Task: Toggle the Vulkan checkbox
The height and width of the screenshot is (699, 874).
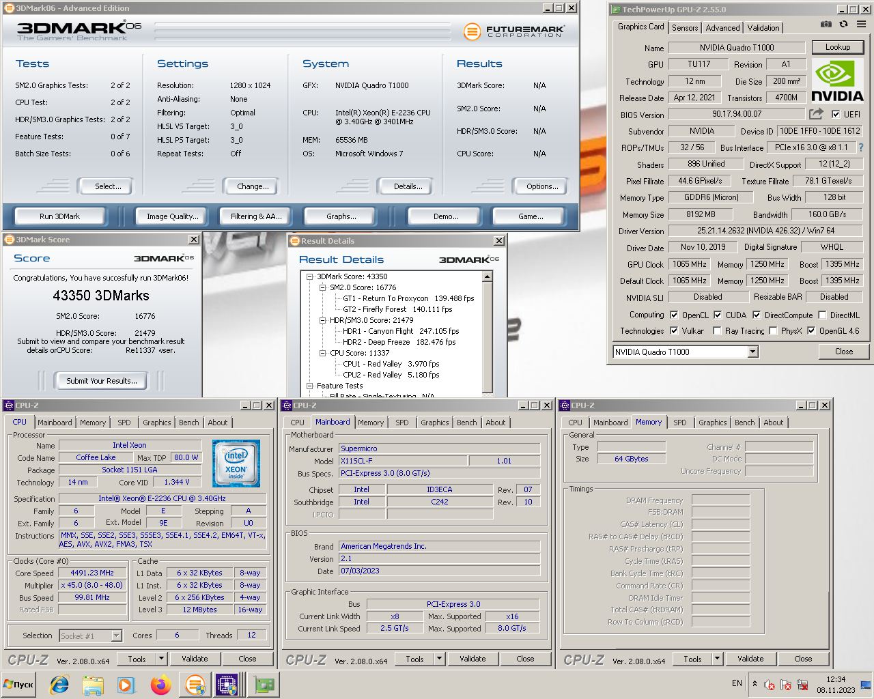Action: click(674, 331)
